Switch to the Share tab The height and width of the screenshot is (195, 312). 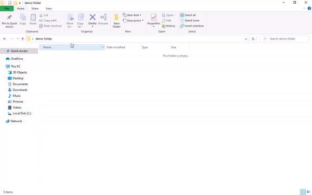(x=35, y=8)
